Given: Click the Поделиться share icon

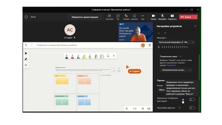Looking at the screenshot, I should 172,17.
